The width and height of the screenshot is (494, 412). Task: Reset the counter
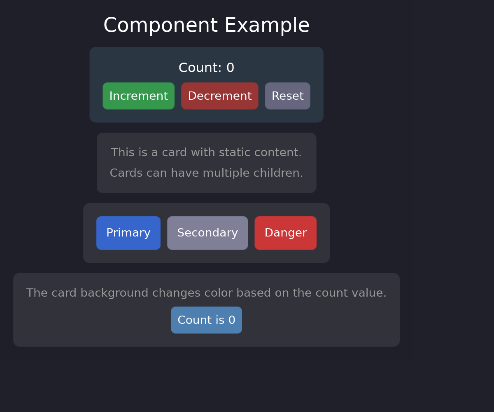pos(287,96)
